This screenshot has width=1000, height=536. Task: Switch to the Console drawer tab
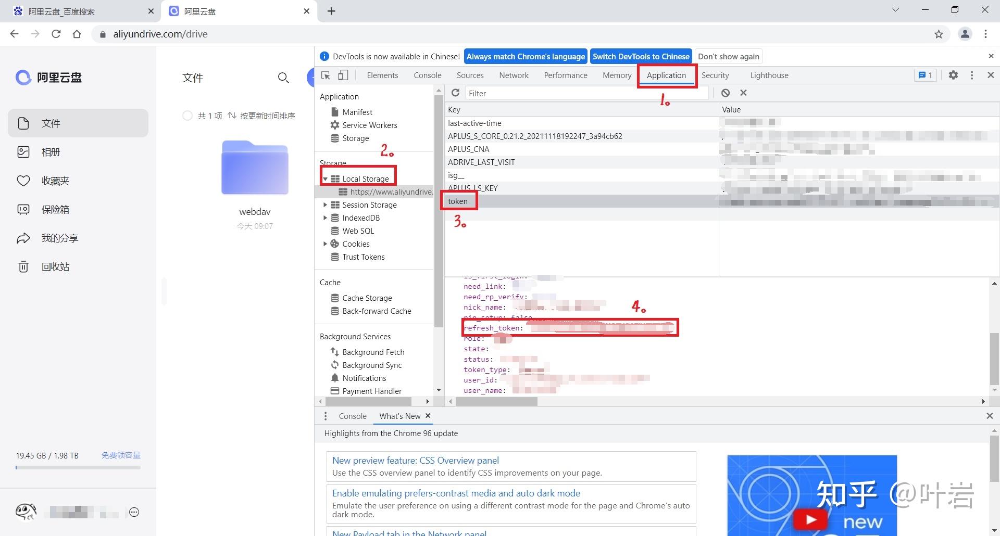[x=353, y=416]
